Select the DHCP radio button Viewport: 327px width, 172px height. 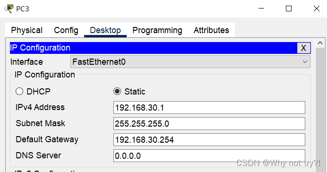click(x=19, y=91)
